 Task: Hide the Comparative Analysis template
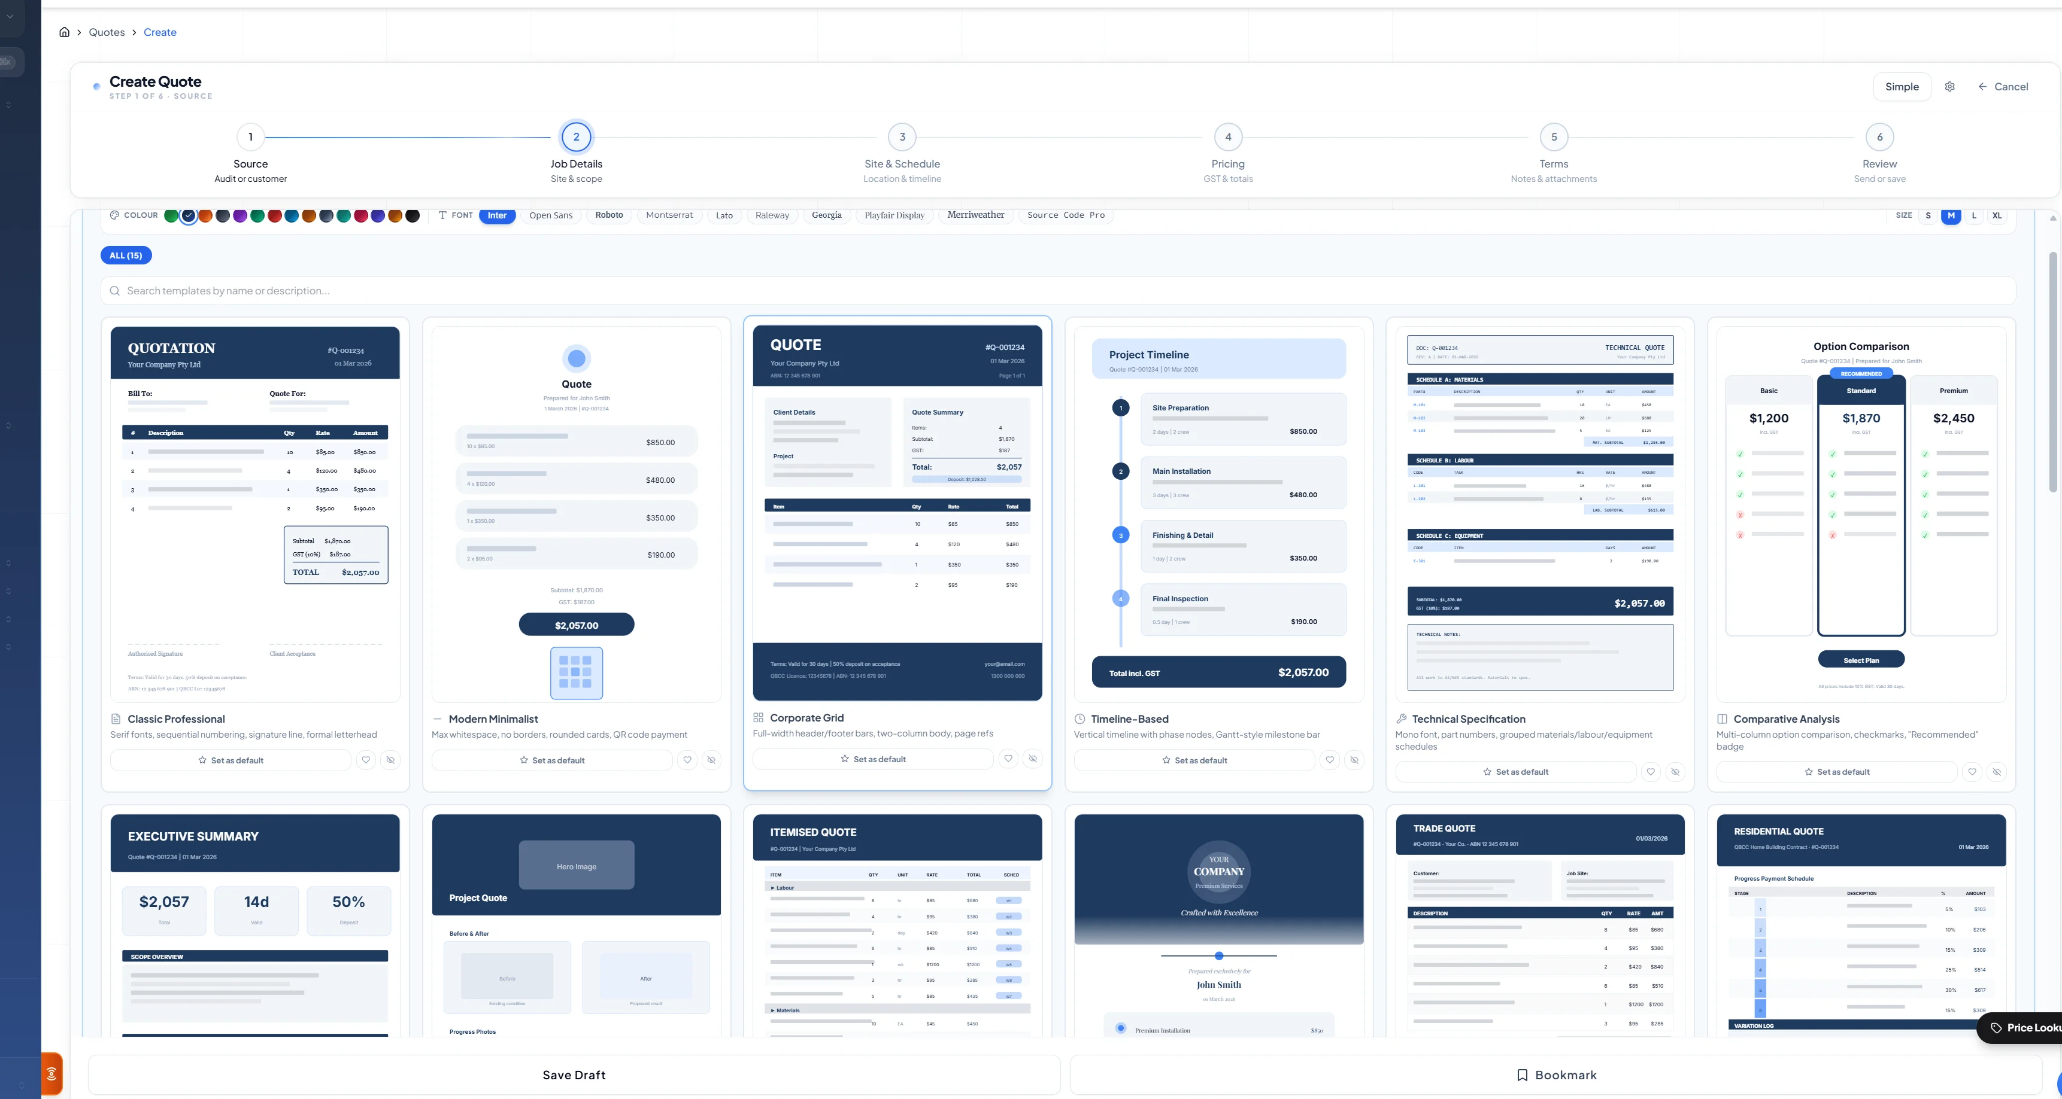click(1997, 772)
